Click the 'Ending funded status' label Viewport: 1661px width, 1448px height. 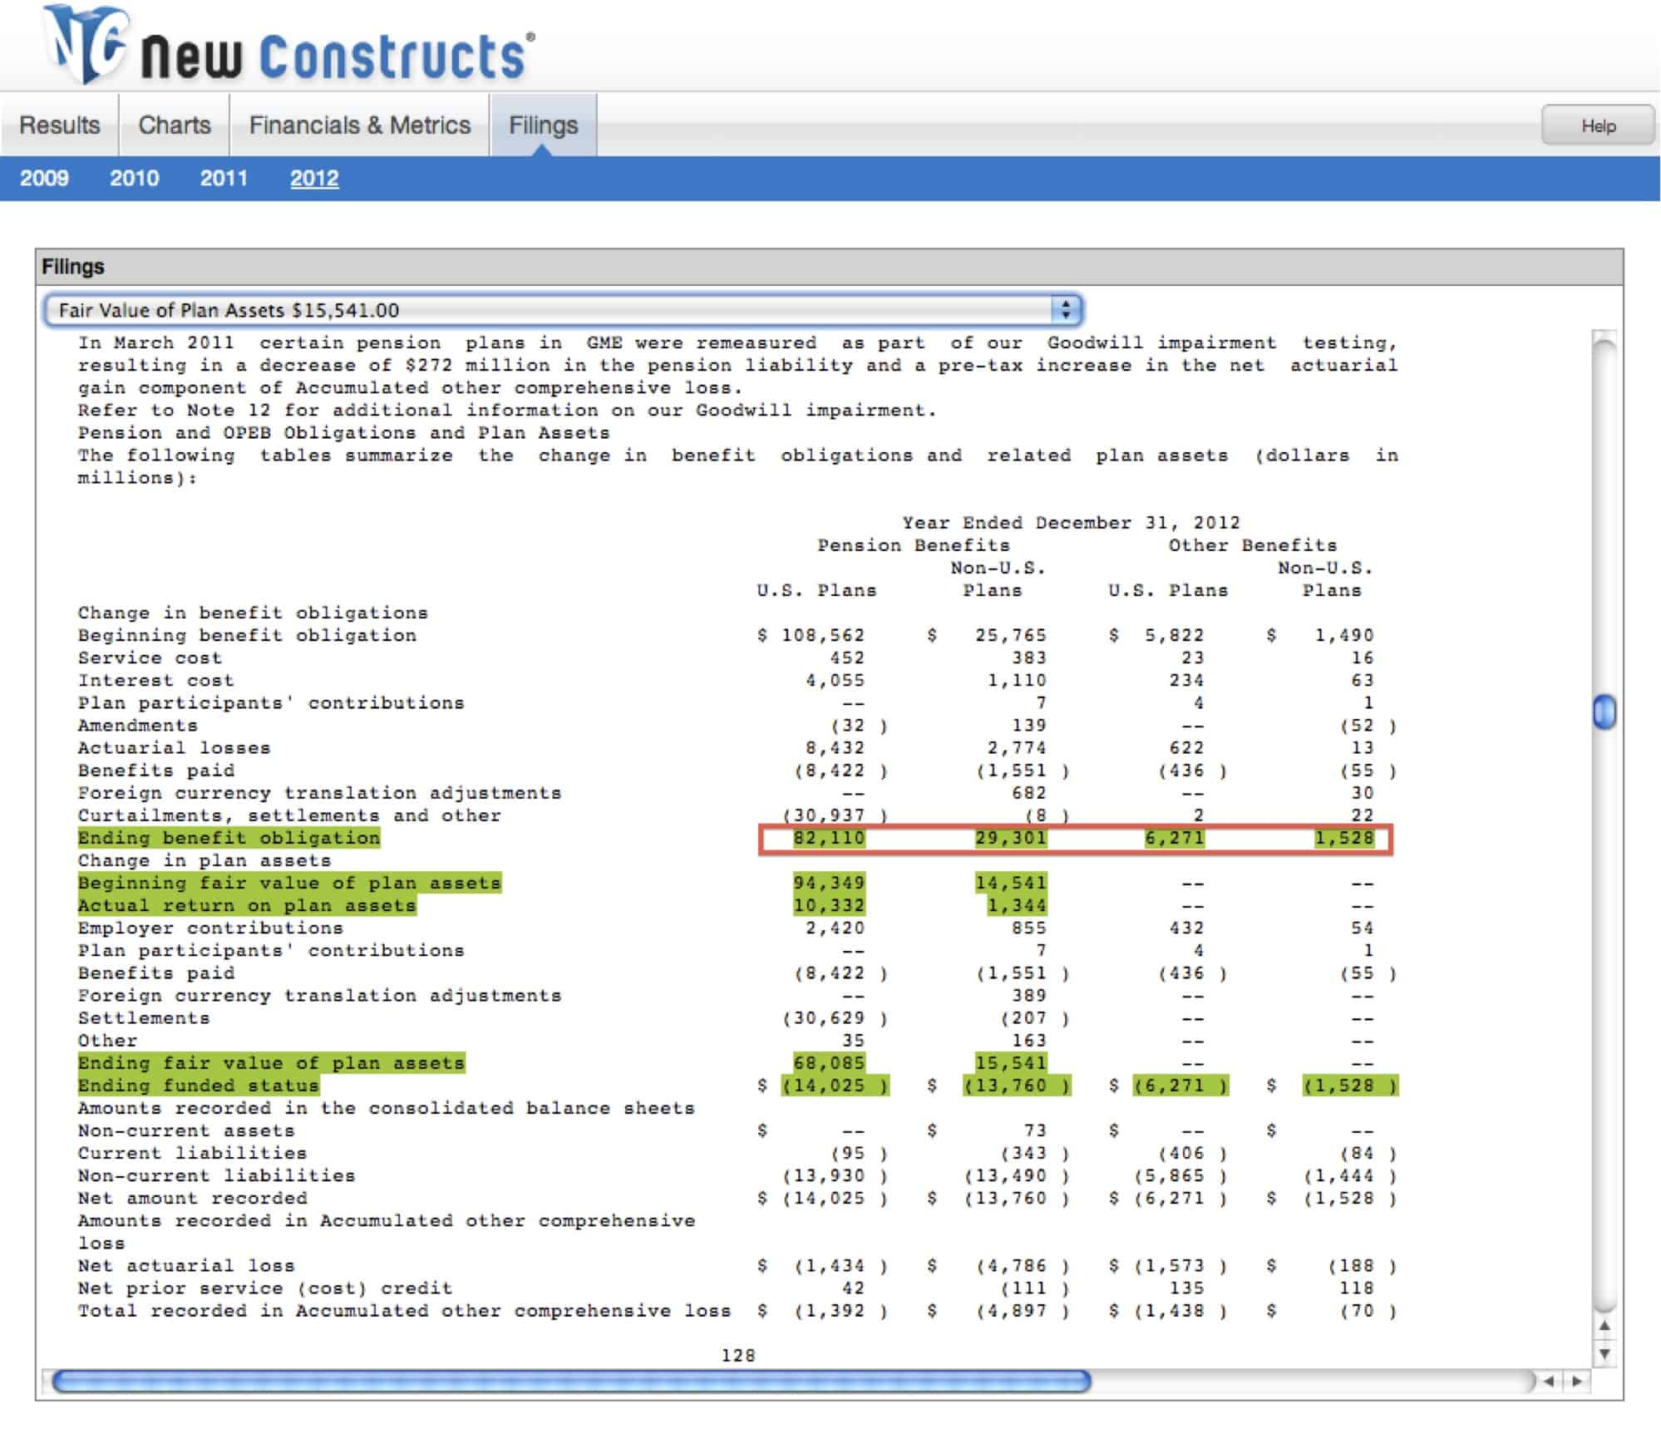point(198,1086)
